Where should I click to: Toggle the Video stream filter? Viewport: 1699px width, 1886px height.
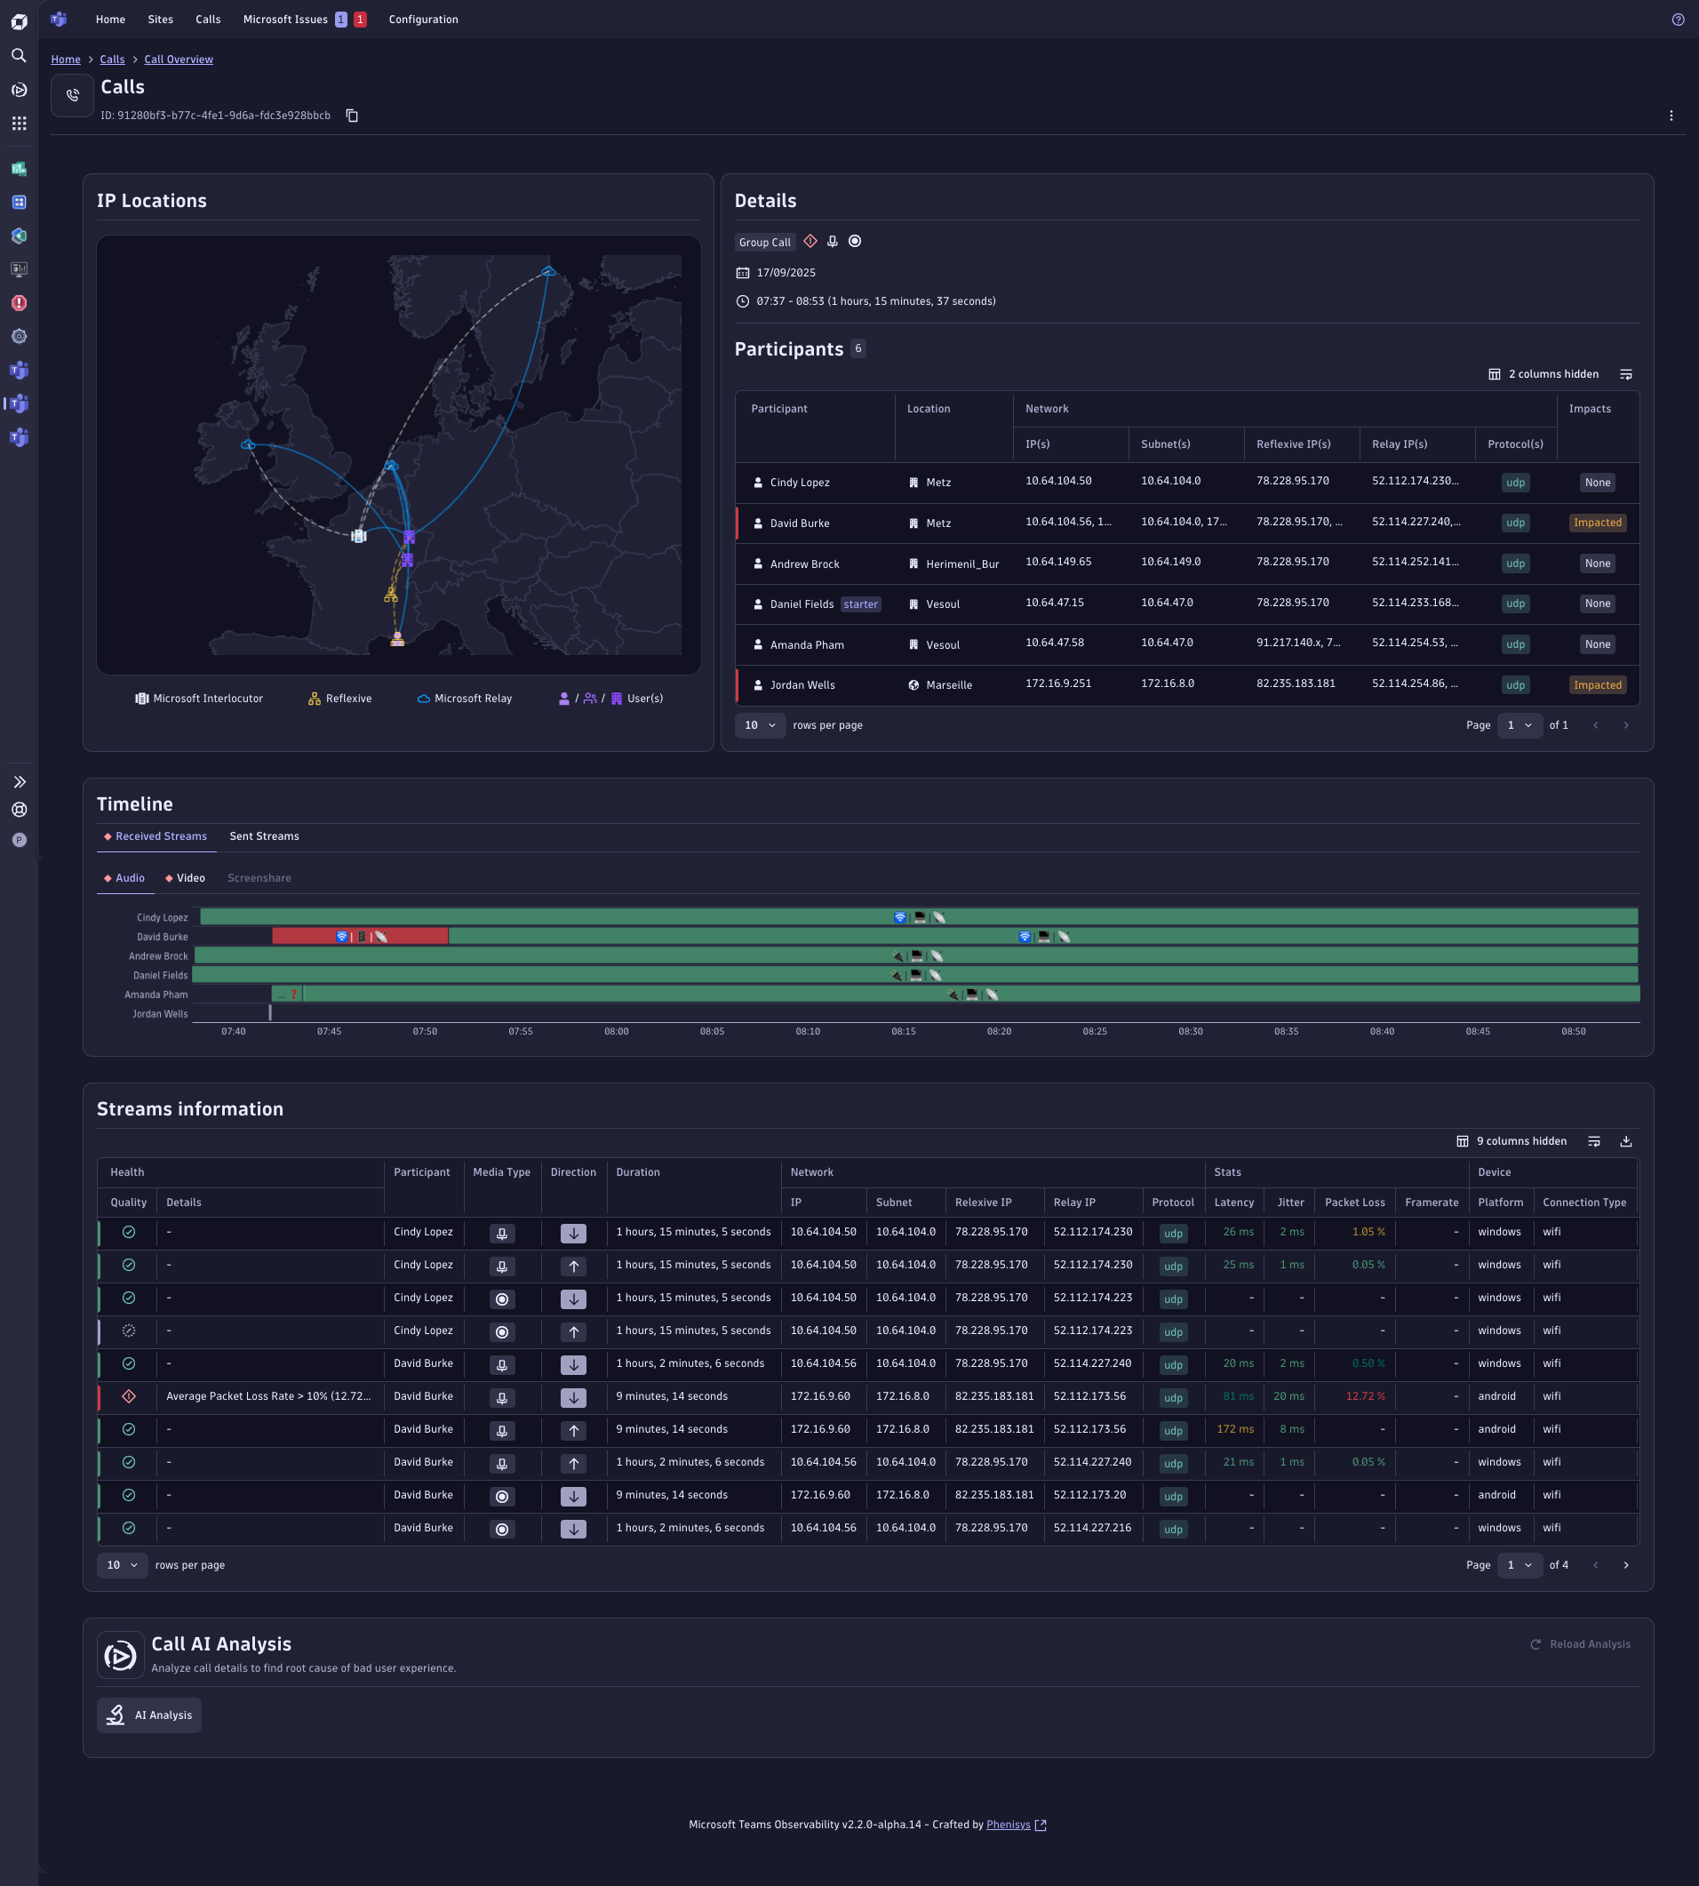[184, 877]
